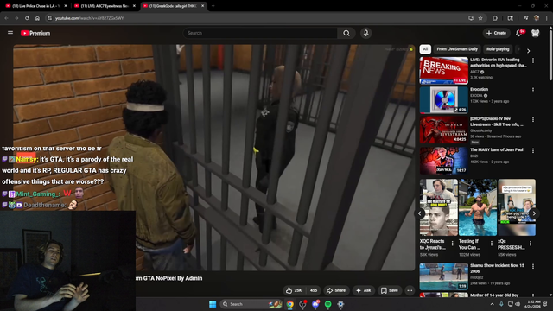Show previous Shorts with left arrow
The height and width of the screenshot is (311, 553).
420,213
